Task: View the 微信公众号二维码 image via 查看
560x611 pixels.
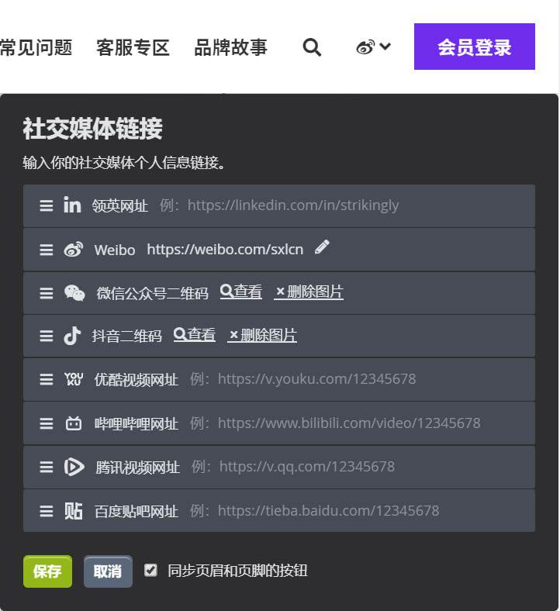Action: coord(241,292)
